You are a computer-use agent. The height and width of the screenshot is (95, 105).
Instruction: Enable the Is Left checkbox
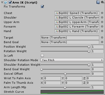tap(42, 56)
